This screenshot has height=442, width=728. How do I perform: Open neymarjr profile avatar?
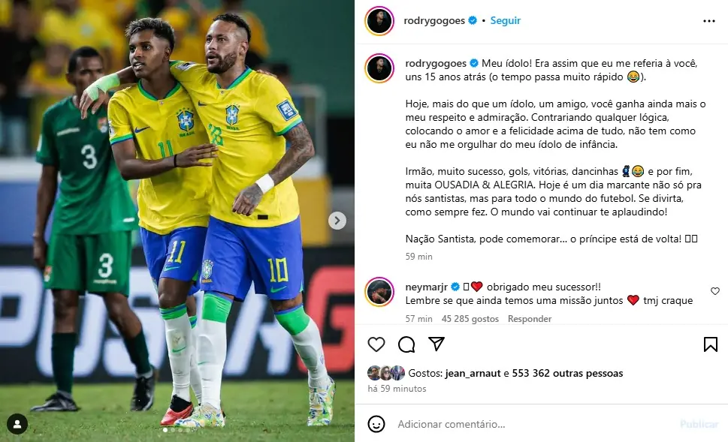click(x=379, y=292)
